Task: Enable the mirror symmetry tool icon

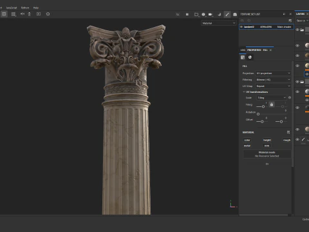Action: pyautogui.click(x=23, y=14)
